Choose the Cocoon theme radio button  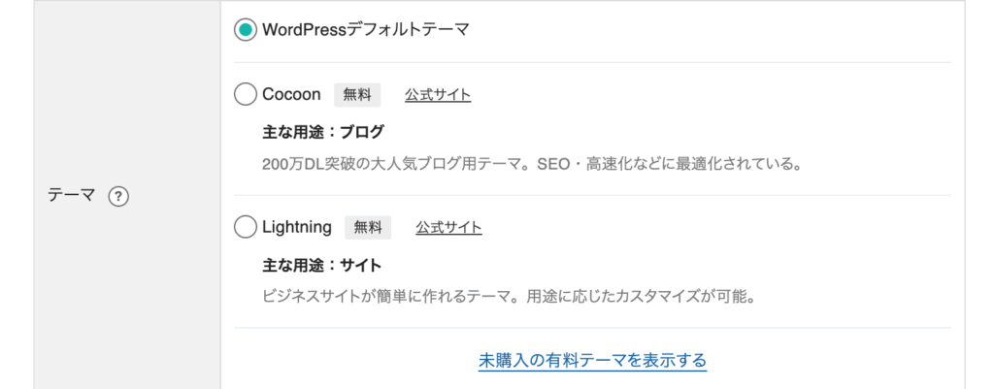(246, 94)
